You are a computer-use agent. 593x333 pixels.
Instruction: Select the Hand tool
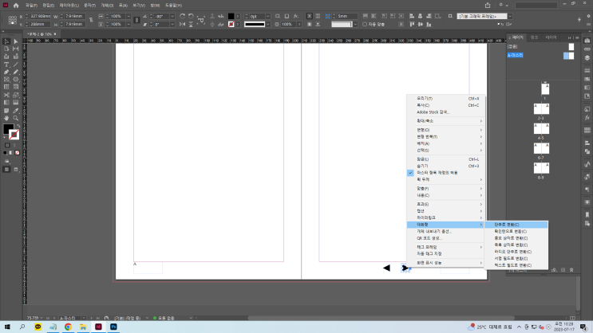point(6,117)
